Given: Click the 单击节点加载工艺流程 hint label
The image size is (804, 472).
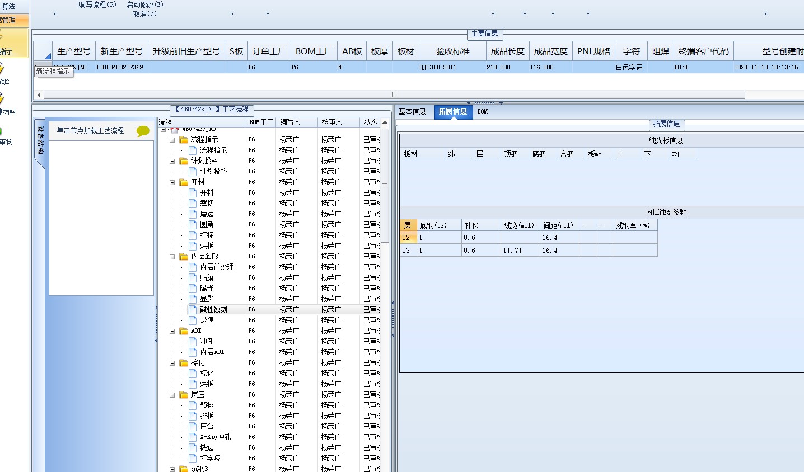Looking at the screenshot, I should 90,131.
